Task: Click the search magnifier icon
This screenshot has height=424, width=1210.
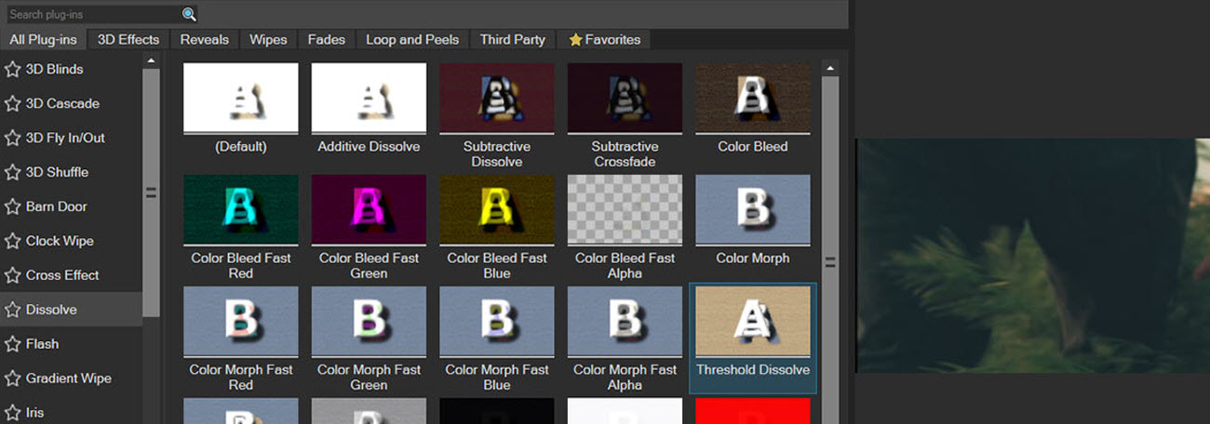Action: 189,14
